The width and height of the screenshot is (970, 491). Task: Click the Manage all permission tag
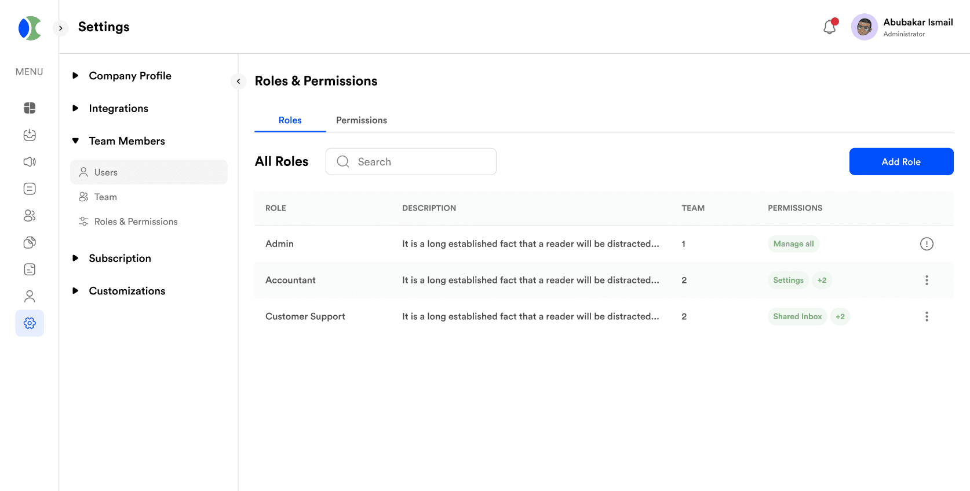(793, 244)
